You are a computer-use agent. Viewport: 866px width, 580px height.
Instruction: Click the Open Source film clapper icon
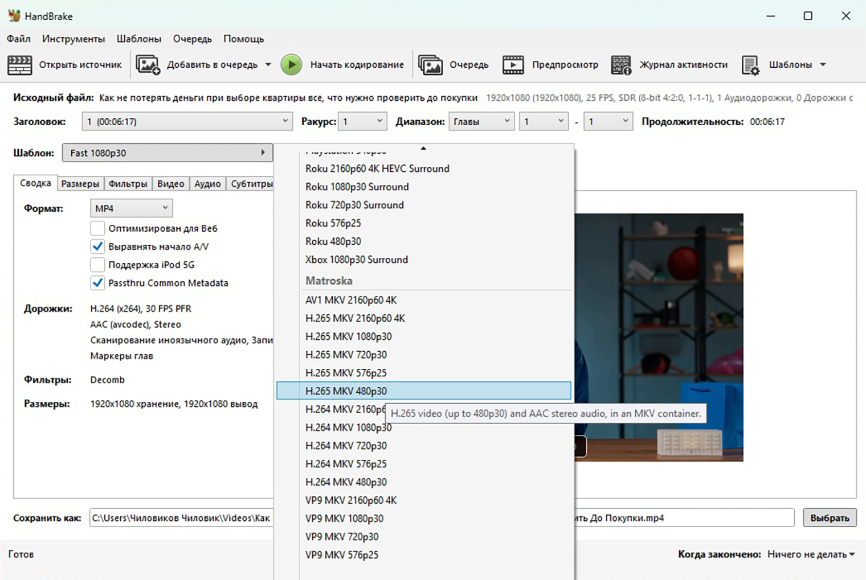pyautogui.click(x=19, y=65)
